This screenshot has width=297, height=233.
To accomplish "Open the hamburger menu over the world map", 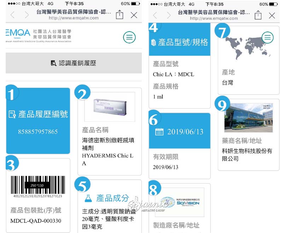I will pyautogui.click(x=267, y=37).
